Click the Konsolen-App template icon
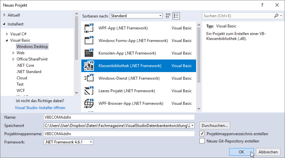 [x=89, y=53]
